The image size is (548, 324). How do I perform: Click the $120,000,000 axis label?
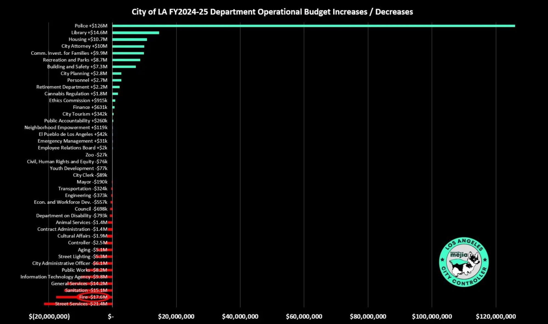[x=496, y=317]
